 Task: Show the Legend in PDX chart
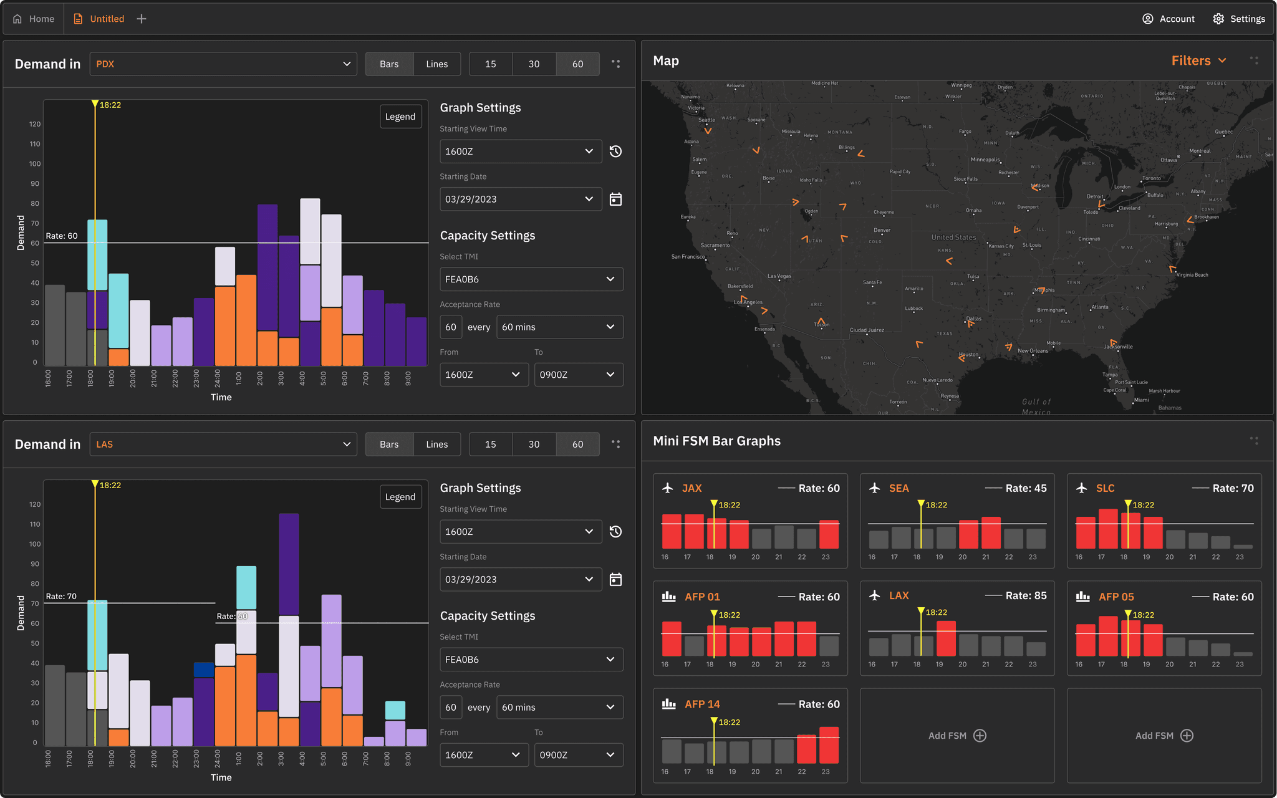pos(400,117)
